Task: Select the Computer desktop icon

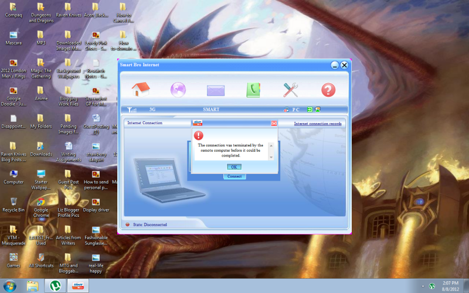Action: click(13, 177)
